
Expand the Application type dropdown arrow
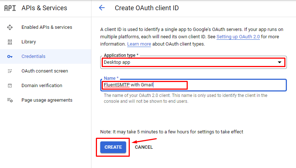(x=279, y=62)
